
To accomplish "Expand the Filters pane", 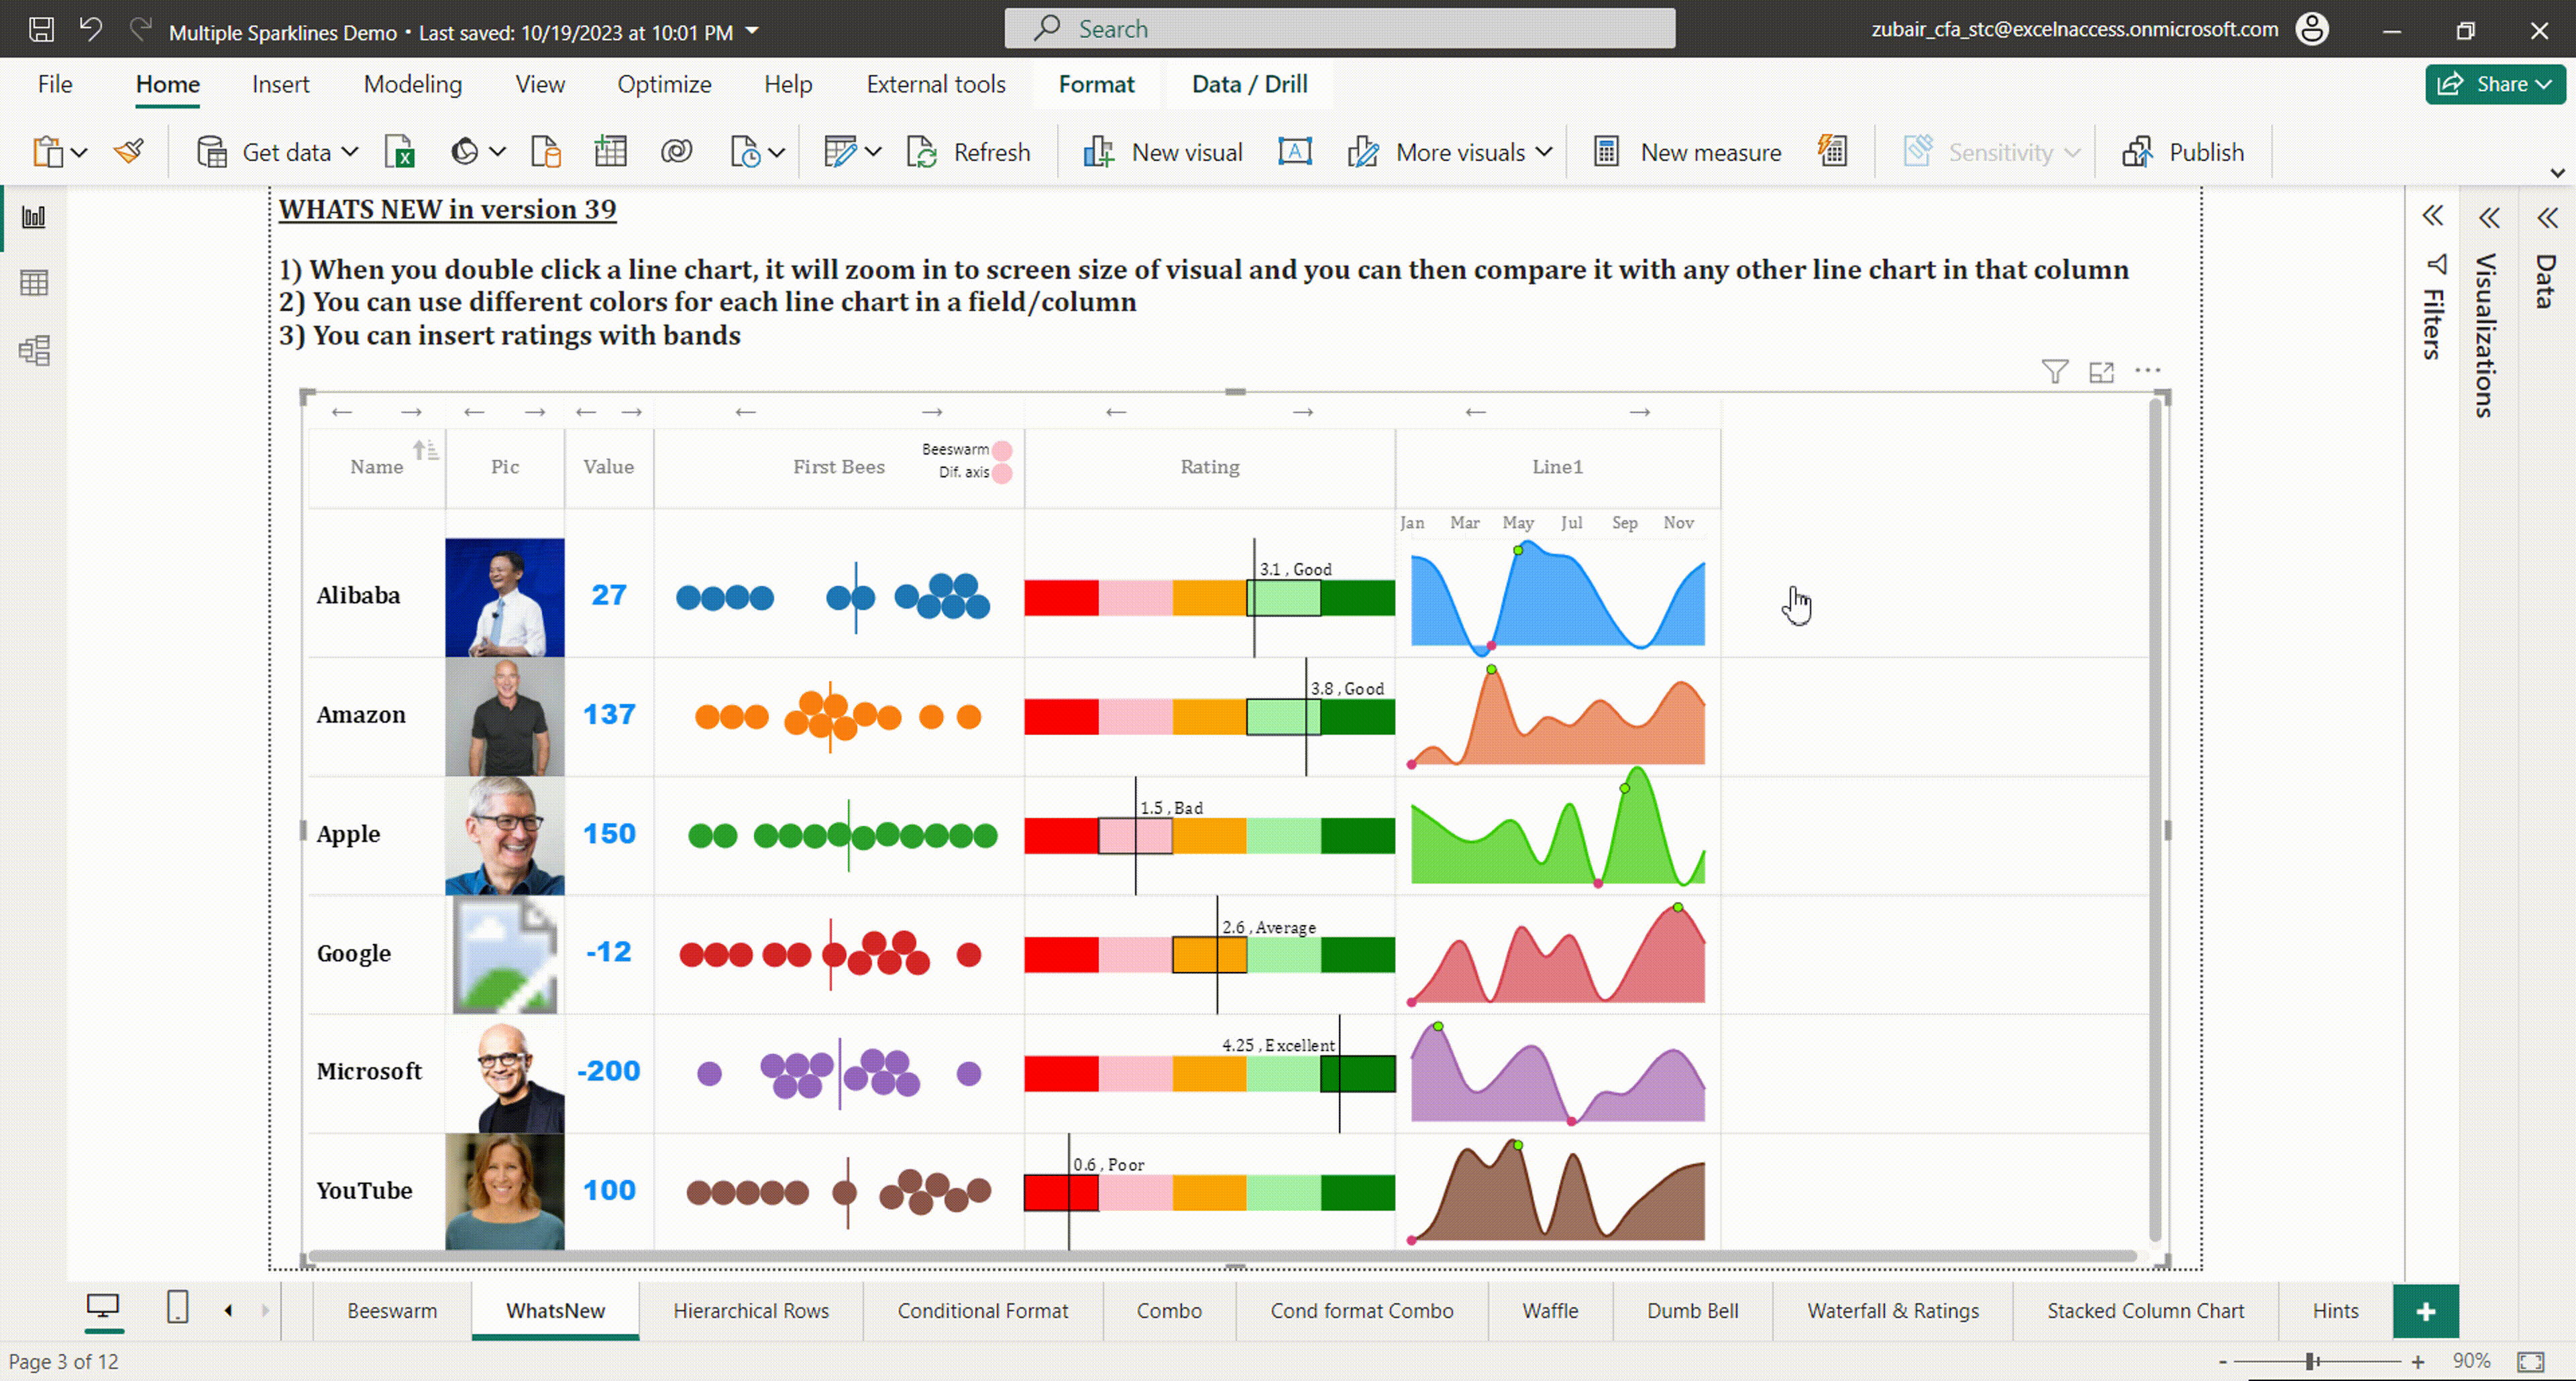I will (2433, 216).
